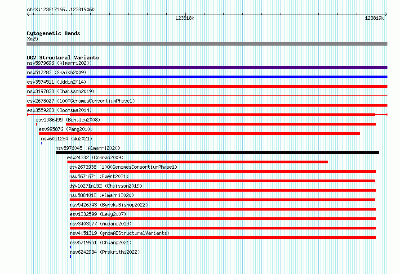Click the black nsv5976045 variant bar
This screenshot has height=274, width=400.
click(218, 153)
